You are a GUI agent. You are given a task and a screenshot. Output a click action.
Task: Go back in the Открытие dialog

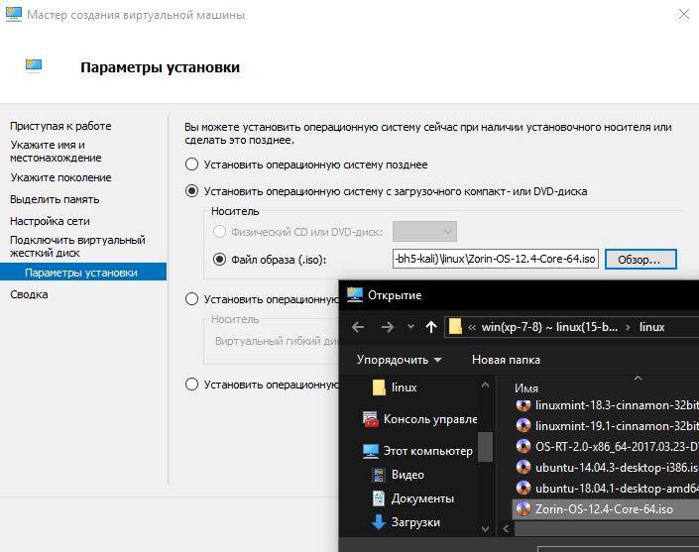[358, 327]
